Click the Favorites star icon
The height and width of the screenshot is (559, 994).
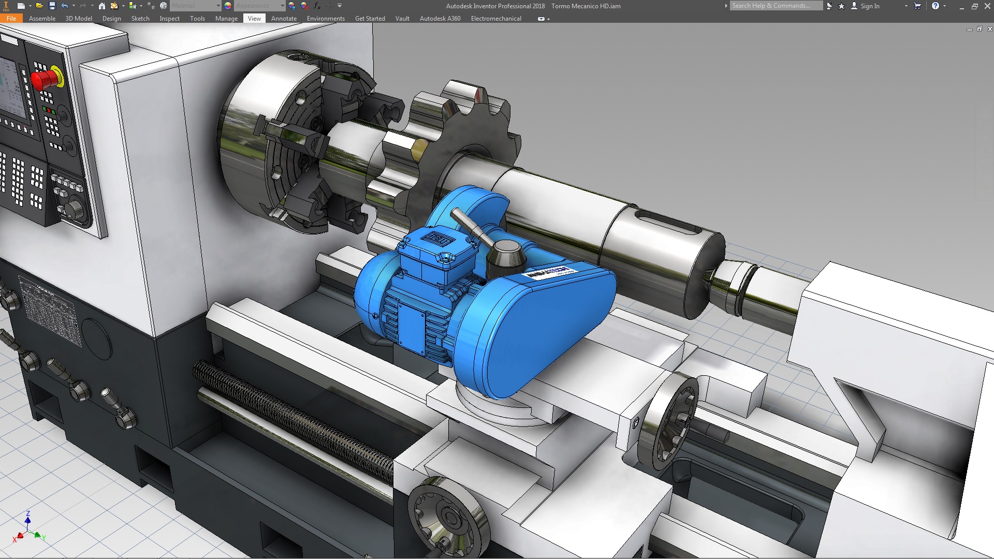tap(841, 6)
